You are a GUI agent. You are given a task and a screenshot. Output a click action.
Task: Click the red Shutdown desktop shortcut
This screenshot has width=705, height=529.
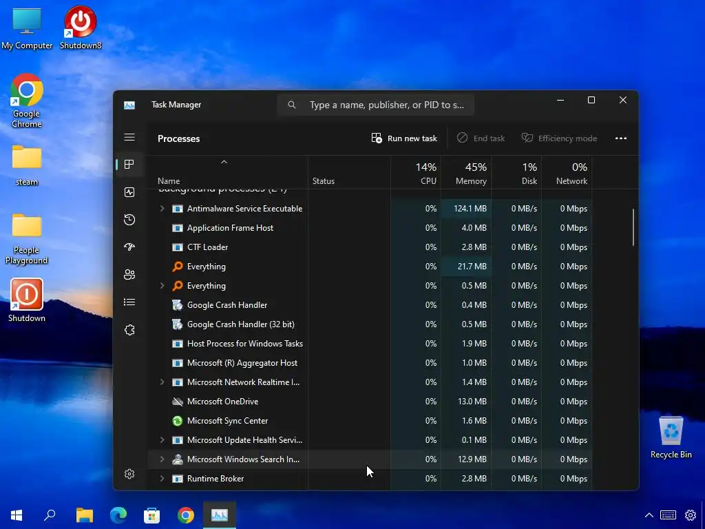pyautogui.click(x=27, y=300)
